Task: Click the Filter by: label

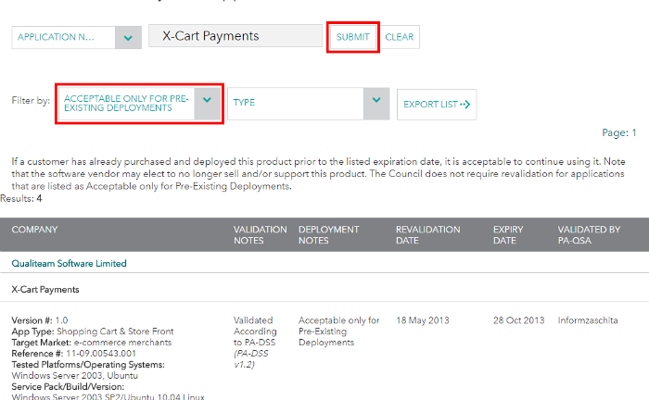Action: [x=31, y=100]
